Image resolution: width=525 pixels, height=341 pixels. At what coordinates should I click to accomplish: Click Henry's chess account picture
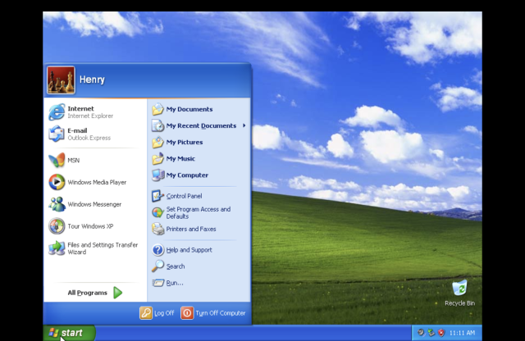click(x=61, y=80)
